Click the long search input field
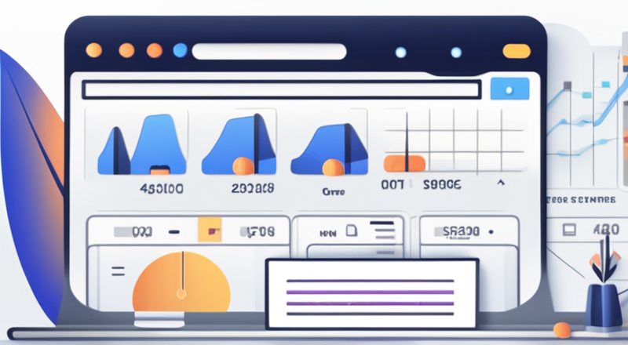The height and width of the screenshot is (345, 628). coord(281,89)
